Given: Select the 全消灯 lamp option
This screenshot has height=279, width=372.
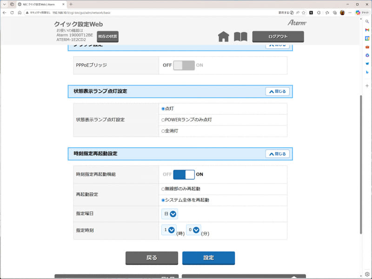Looking at the screenshot, I should click(163, 131).
